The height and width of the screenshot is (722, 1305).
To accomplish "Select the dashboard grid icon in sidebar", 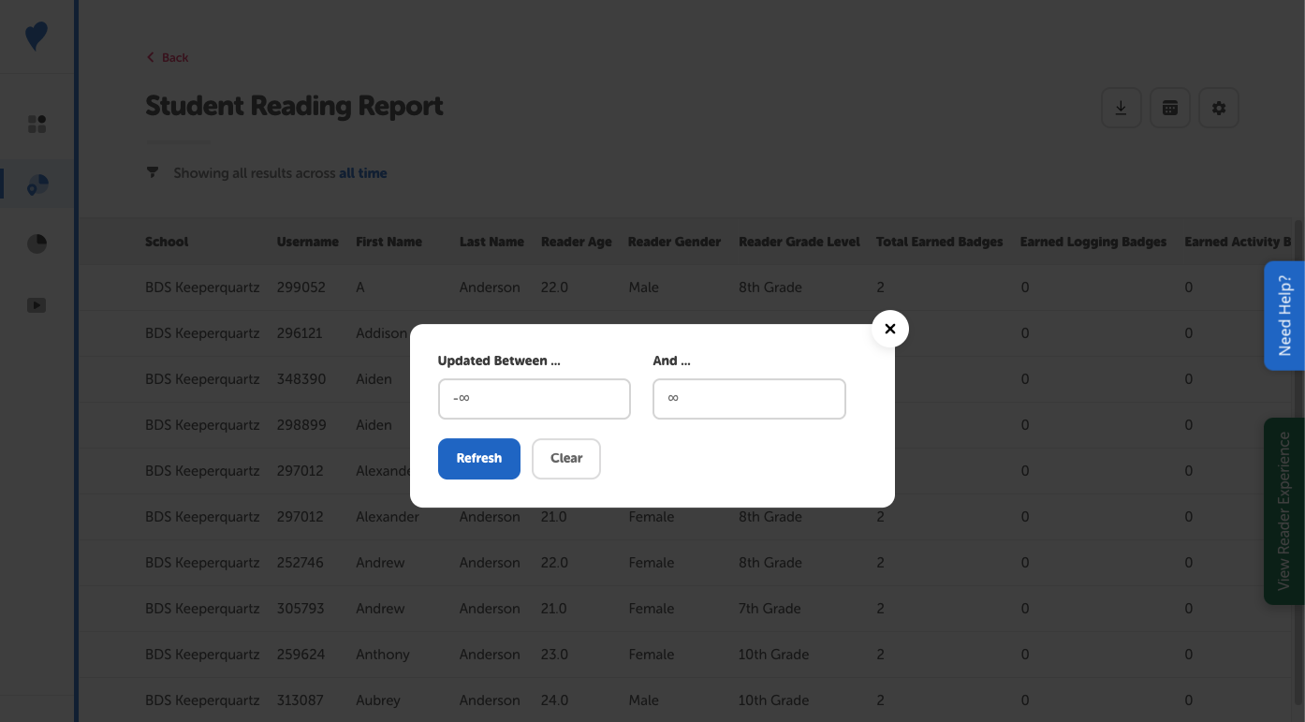I will [x=37, y=123].
